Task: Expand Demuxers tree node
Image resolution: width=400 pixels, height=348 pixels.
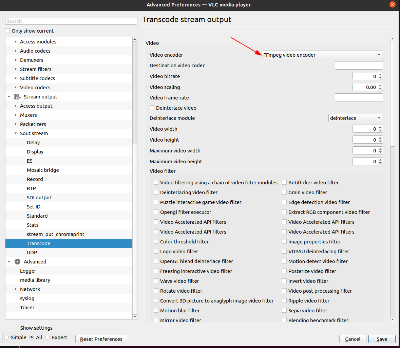Action: pyautogui.click(x=16, y=60)
